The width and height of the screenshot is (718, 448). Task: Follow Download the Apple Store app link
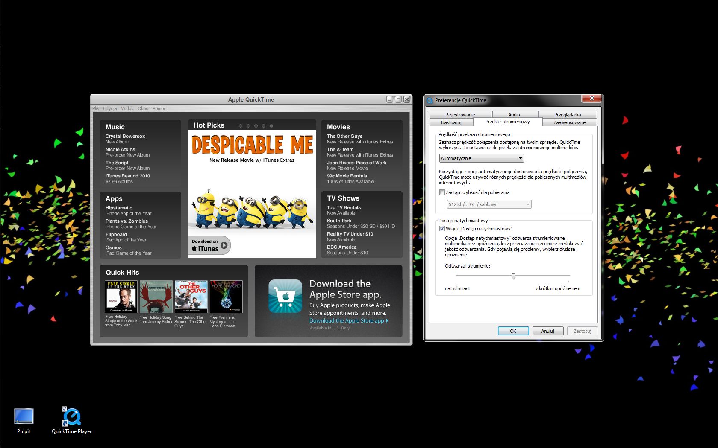[349, 321]
